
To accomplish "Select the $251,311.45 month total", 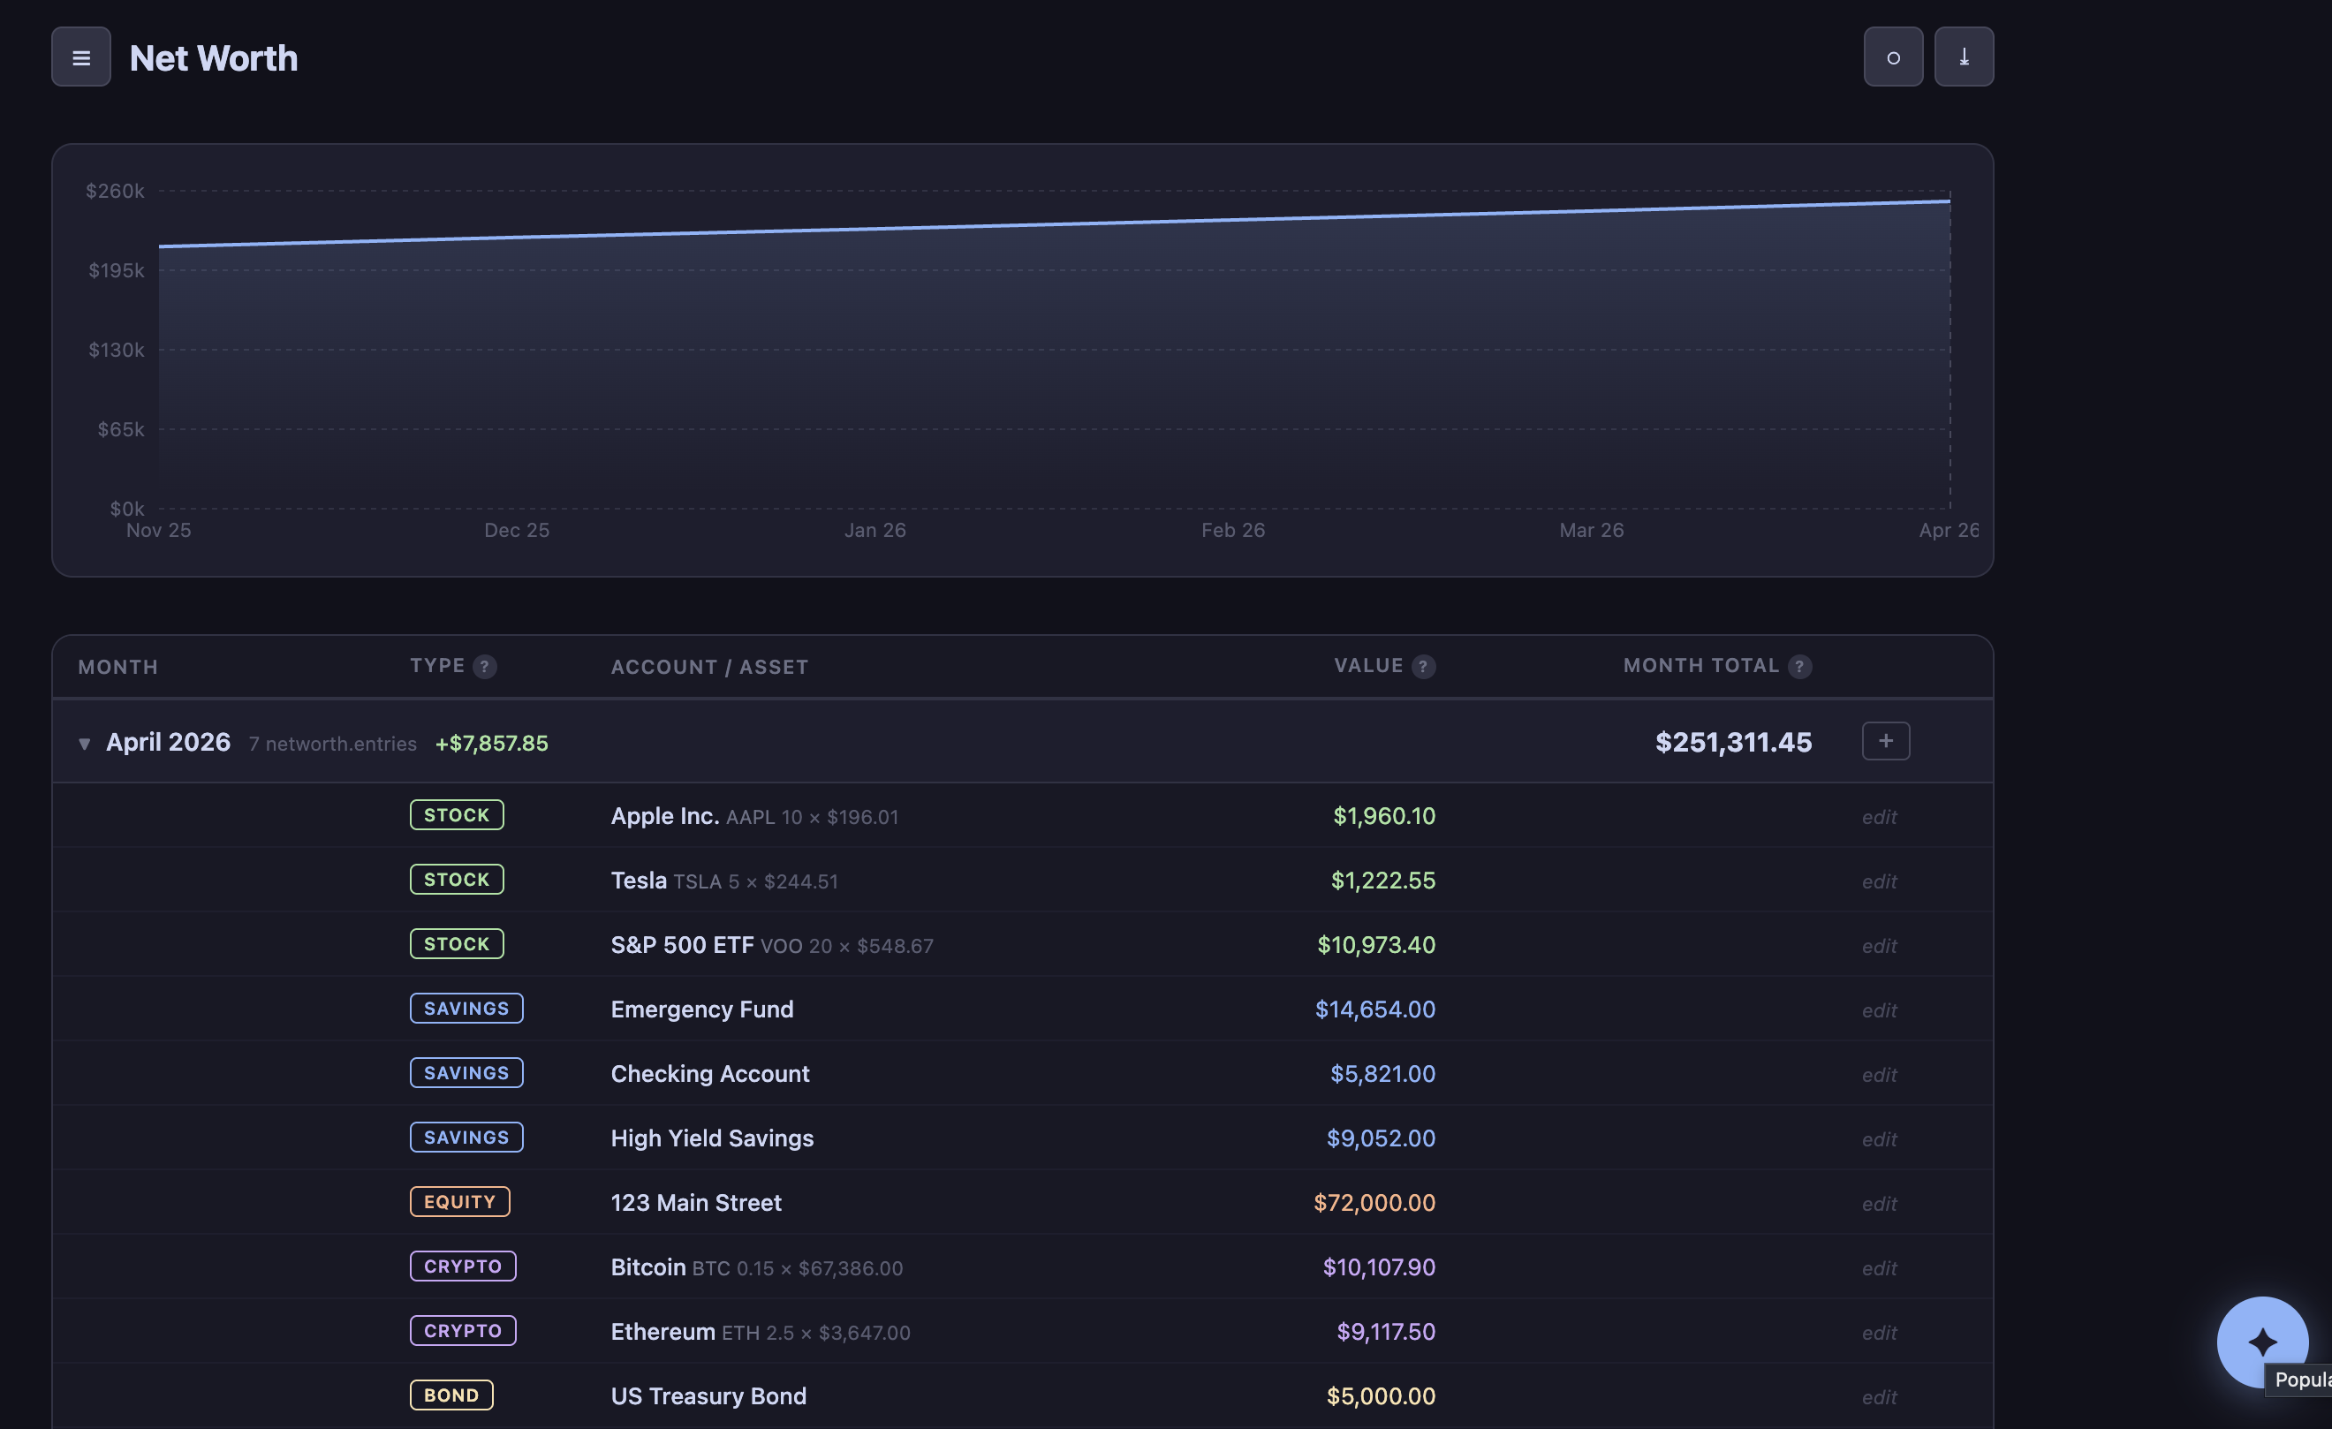I will (x=1733, y=742).
